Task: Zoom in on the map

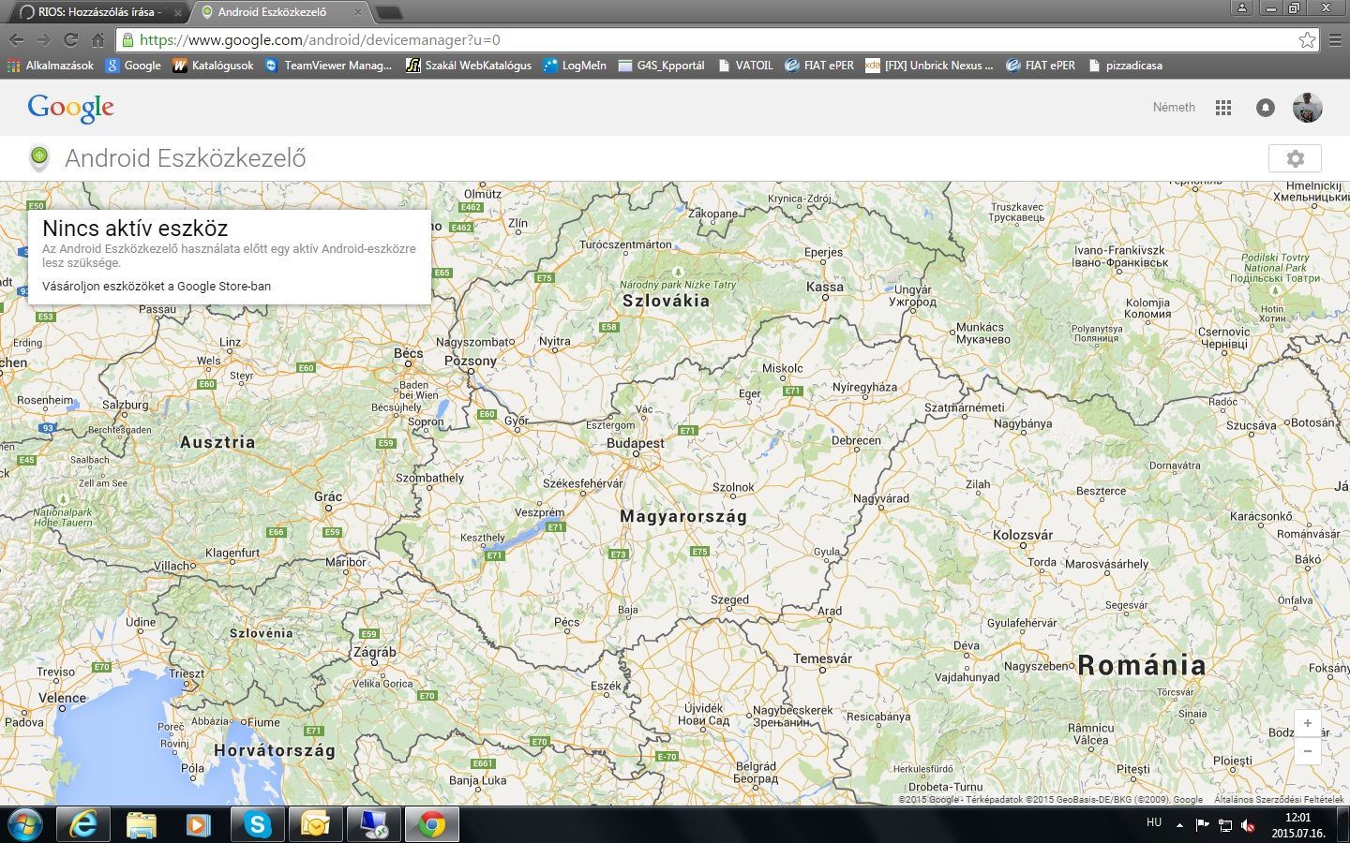Action: 1308,723
